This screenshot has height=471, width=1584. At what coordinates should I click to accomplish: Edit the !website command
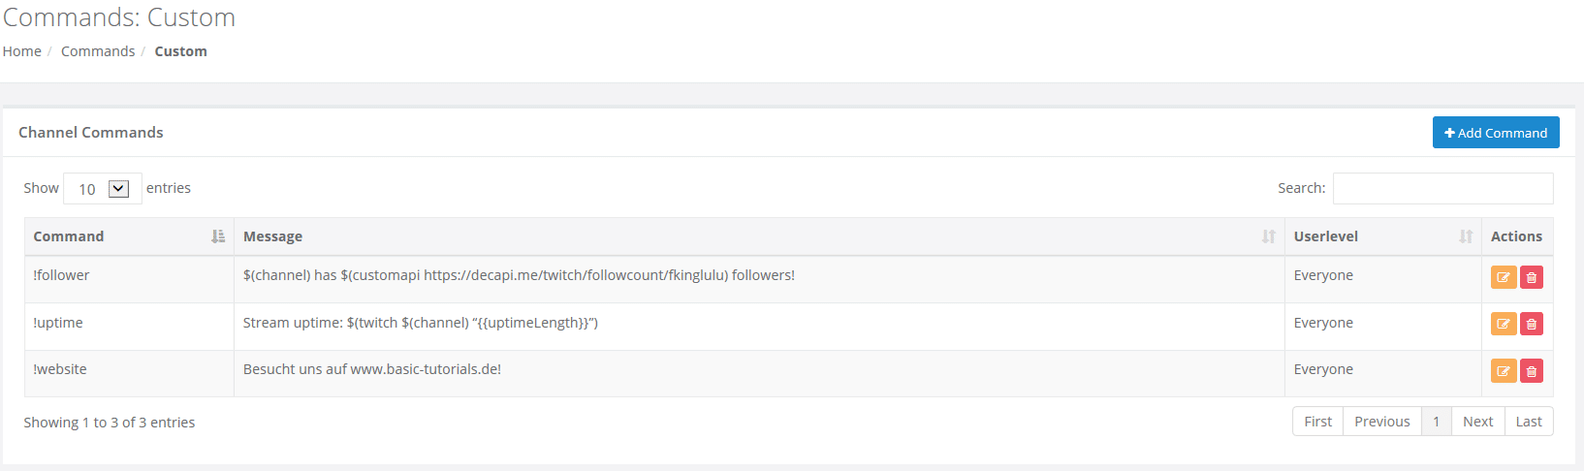point(1503,370)
